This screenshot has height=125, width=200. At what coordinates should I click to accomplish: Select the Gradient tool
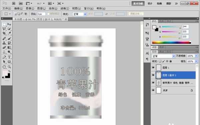9,47
